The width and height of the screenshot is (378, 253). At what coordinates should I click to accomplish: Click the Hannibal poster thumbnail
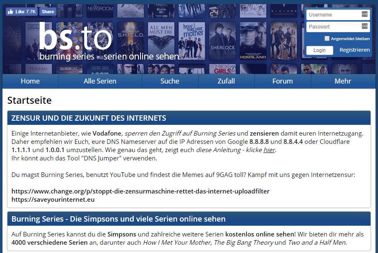(x=39, y=69)
